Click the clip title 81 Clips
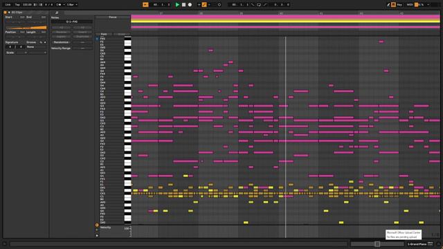 (x=17, y=12)
